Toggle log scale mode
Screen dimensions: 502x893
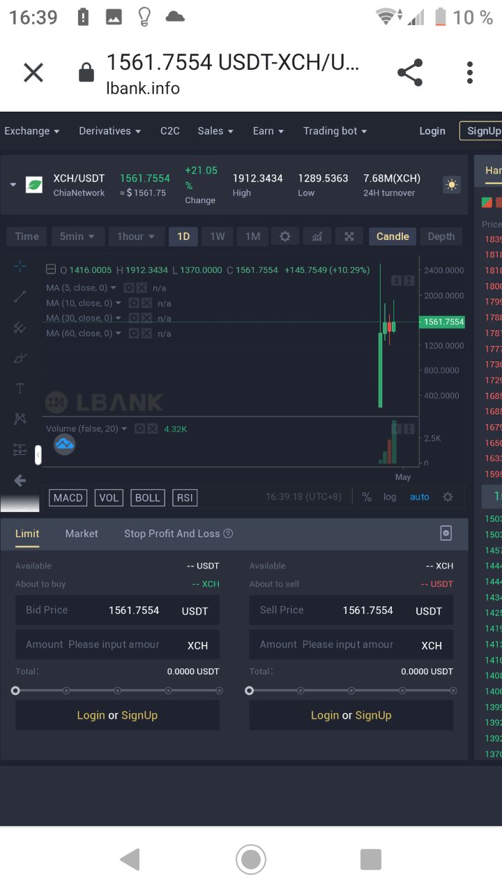coord(390,497)
